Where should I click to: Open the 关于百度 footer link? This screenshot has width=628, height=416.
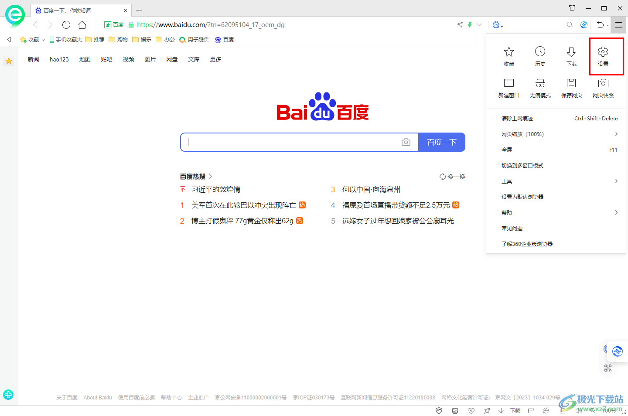67,398
